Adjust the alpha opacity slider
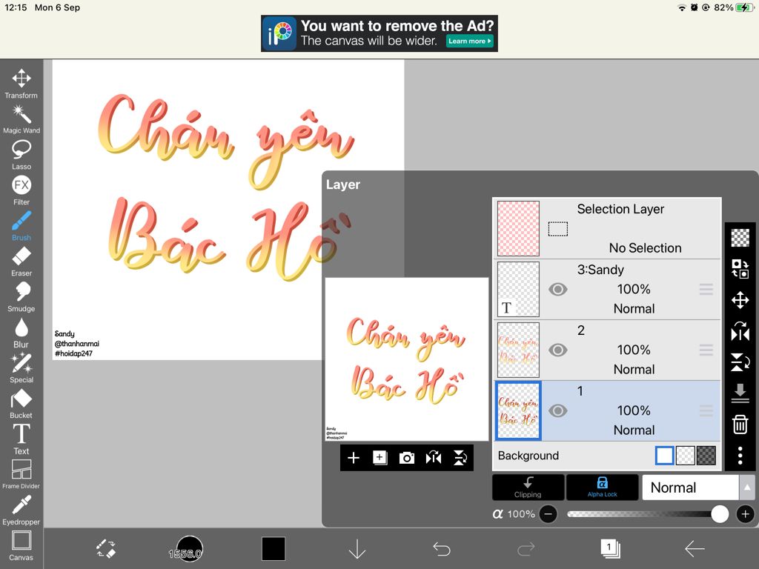759x569 pixels. (x=648, y=514)
